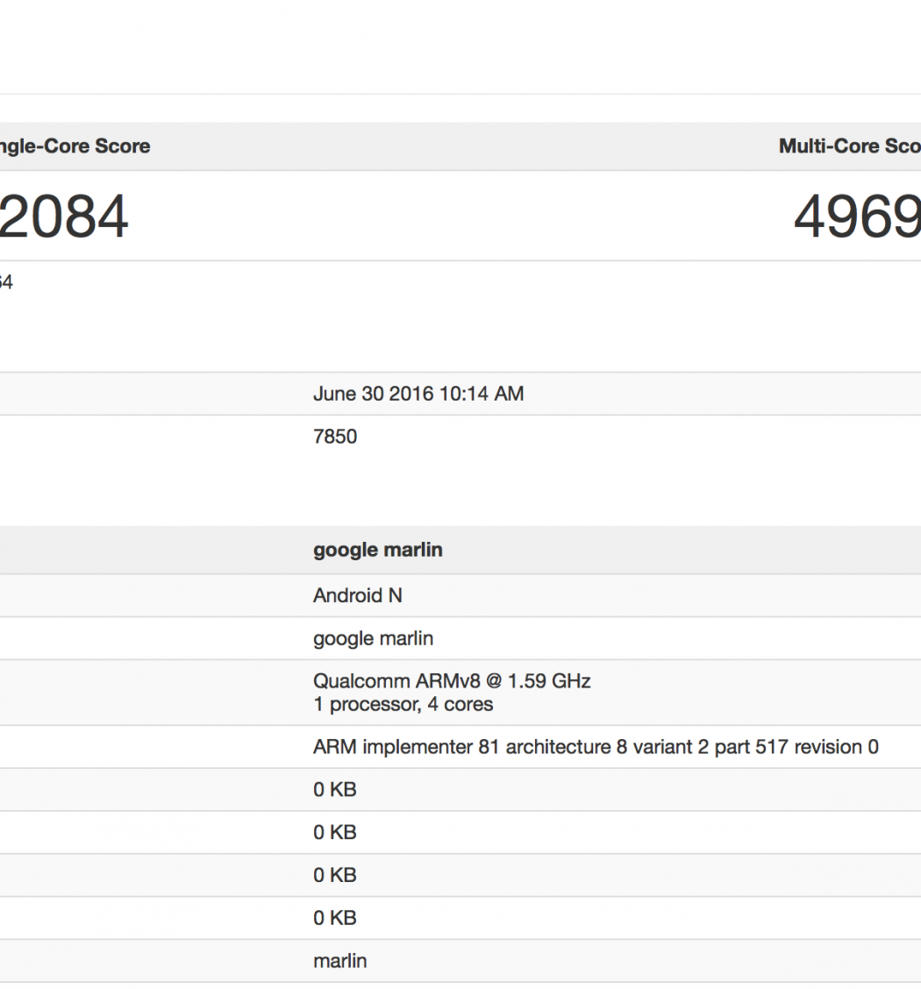921x989 pixels.
Task: Select the 2084 single-core score value
Action: click(x=63, y=217)
